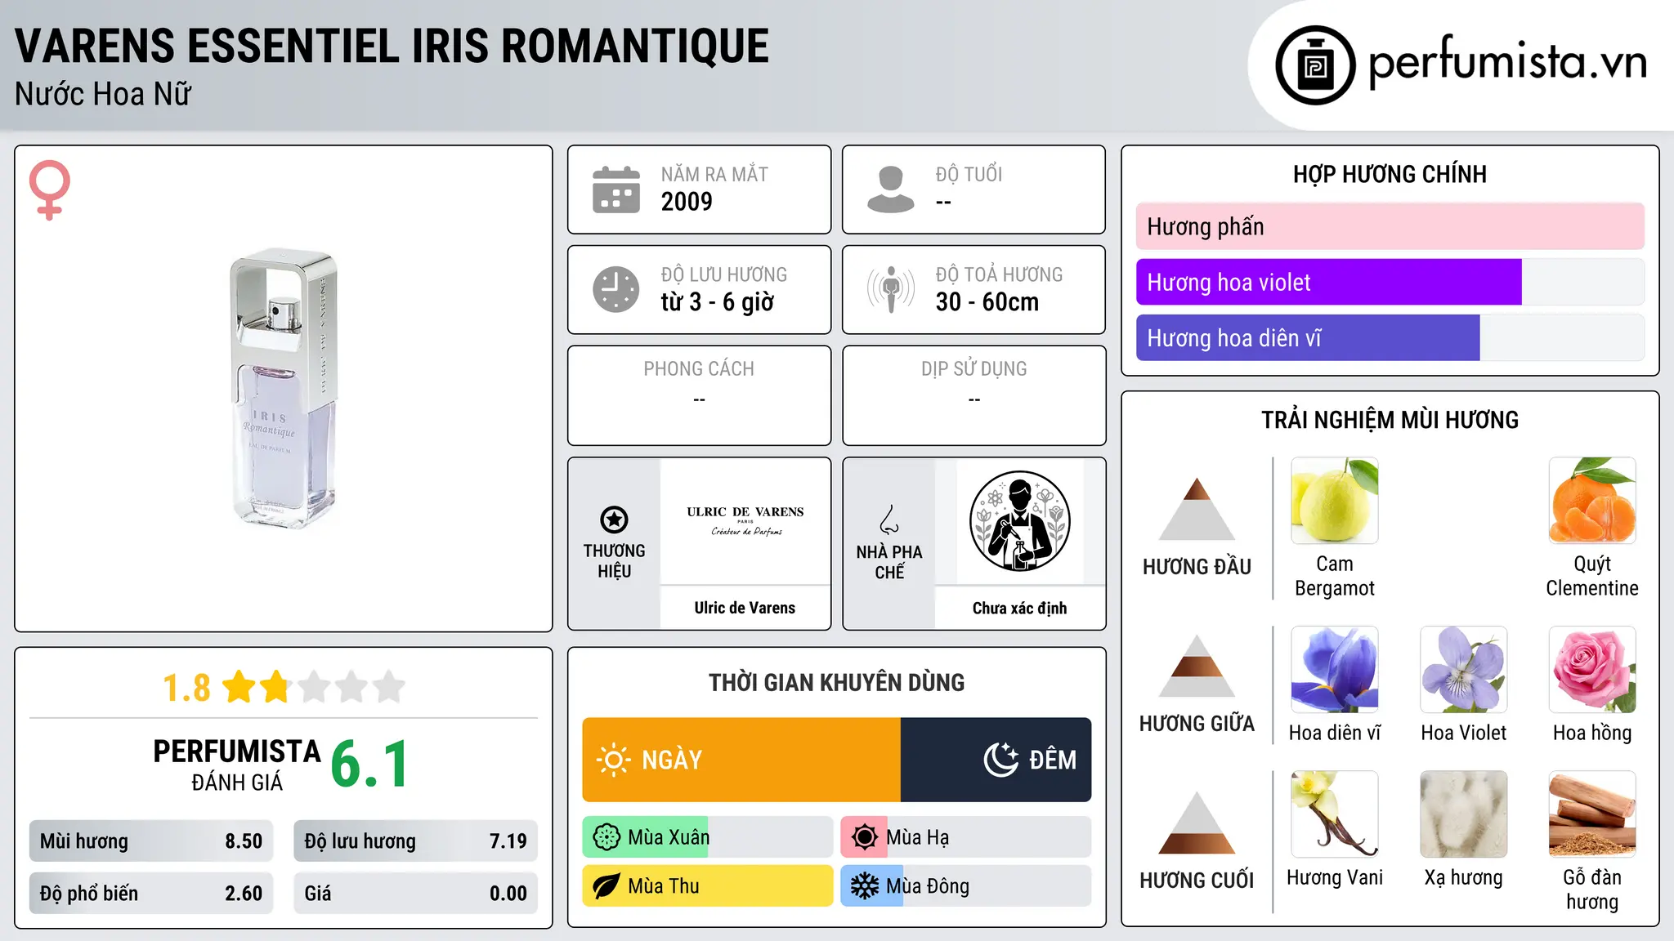Click the perfumer illustration circle icon
Screen dimensions: 1674x941
click(1019, 521)
